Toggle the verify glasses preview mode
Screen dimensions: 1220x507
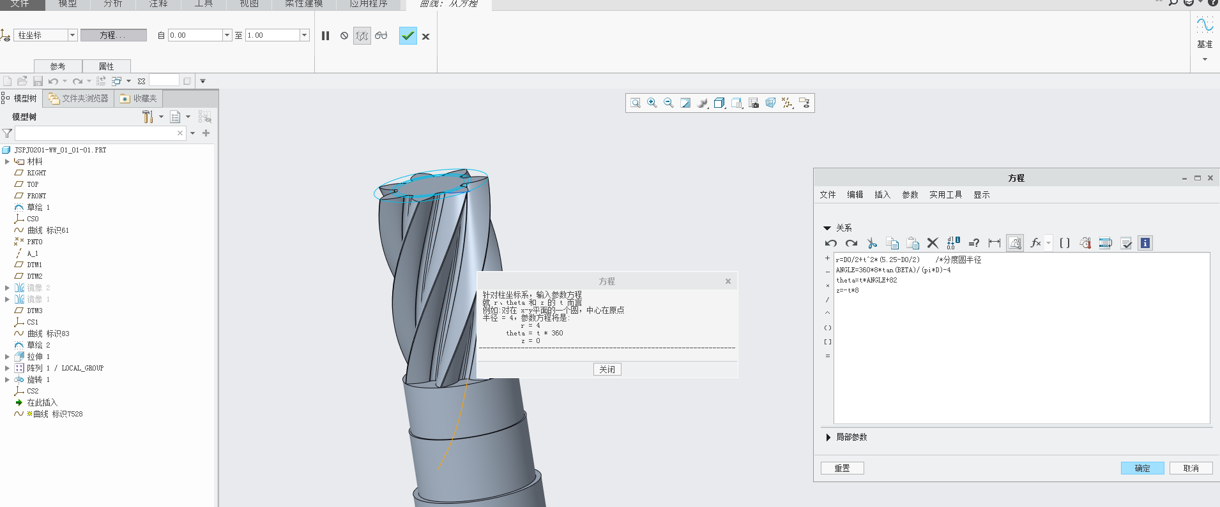click(381, 35)
